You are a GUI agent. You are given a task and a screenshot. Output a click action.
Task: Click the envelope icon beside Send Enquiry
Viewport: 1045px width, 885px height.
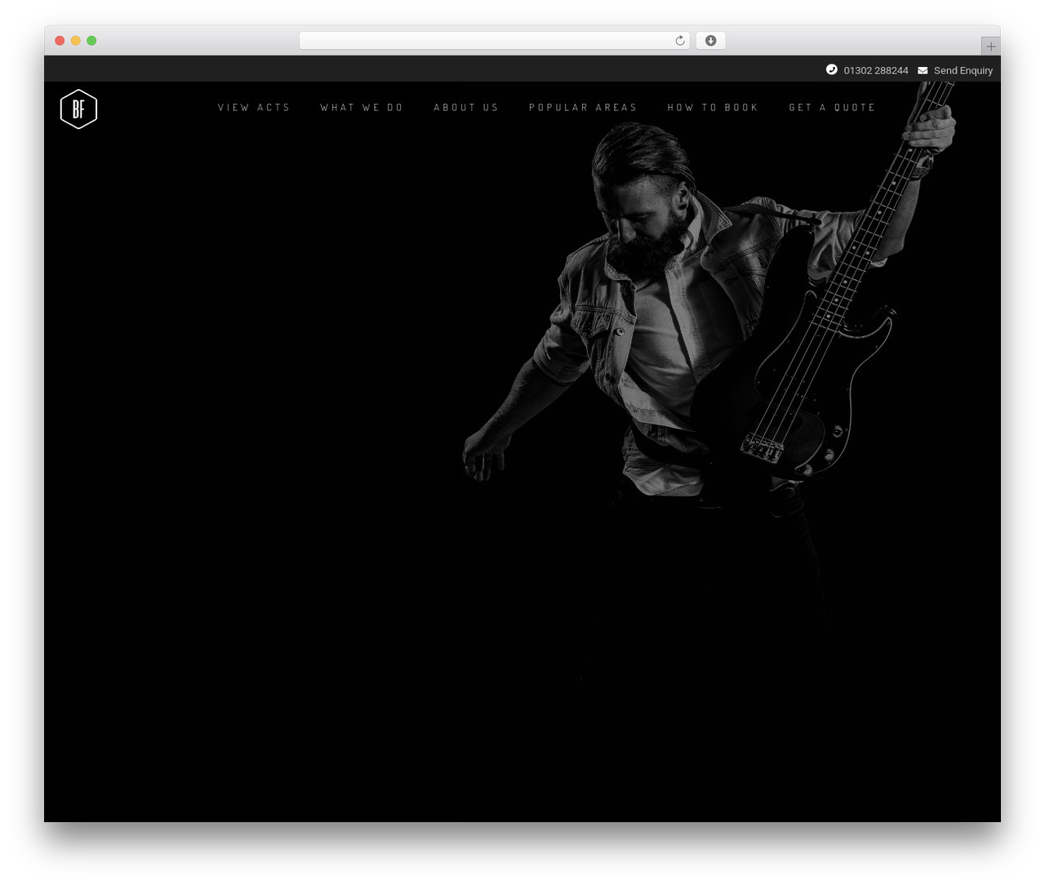point(923,70)
